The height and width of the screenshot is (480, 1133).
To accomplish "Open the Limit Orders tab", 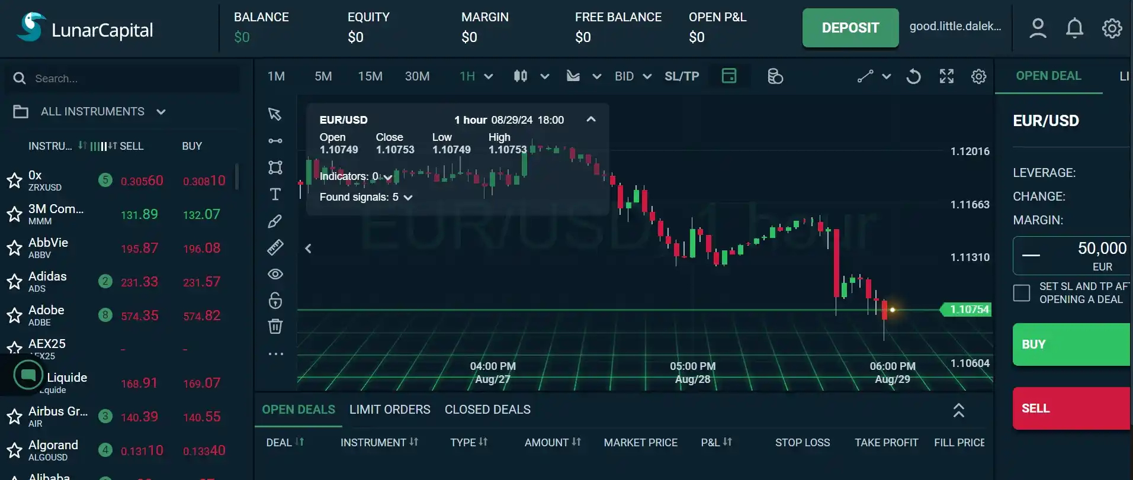I will pos(390,410).
